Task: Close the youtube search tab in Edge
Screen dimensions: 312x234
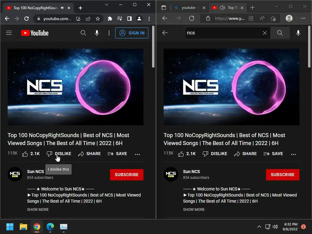Action: [204, 8]
